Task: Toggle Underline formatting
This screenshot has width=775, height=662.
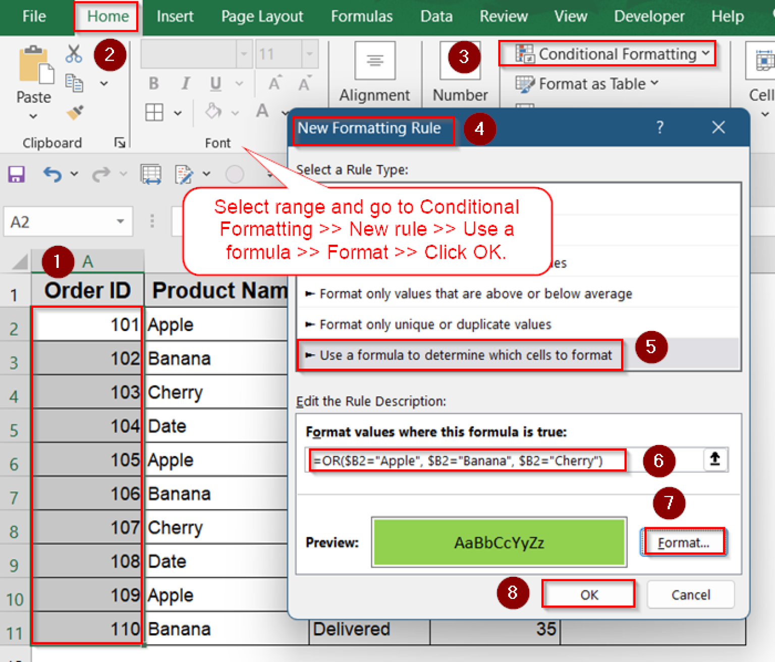Action: (215, 83)
